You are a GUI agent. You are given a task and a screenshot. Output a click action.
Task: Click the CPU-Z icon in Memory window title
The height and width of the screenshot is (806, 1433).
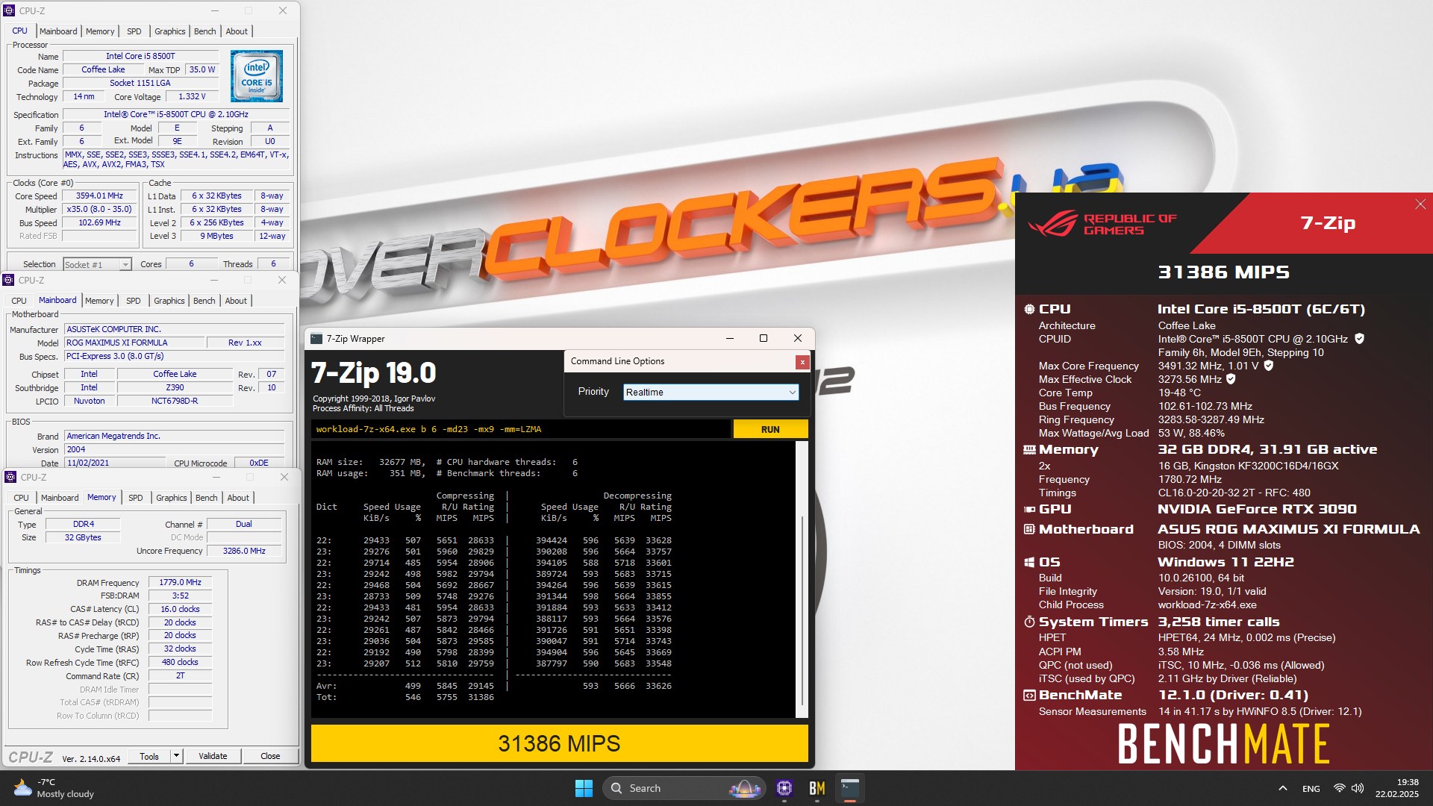point(10,478)
